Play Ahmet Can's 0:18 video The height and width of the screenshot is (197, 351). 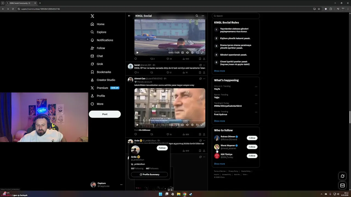[137, 125]
